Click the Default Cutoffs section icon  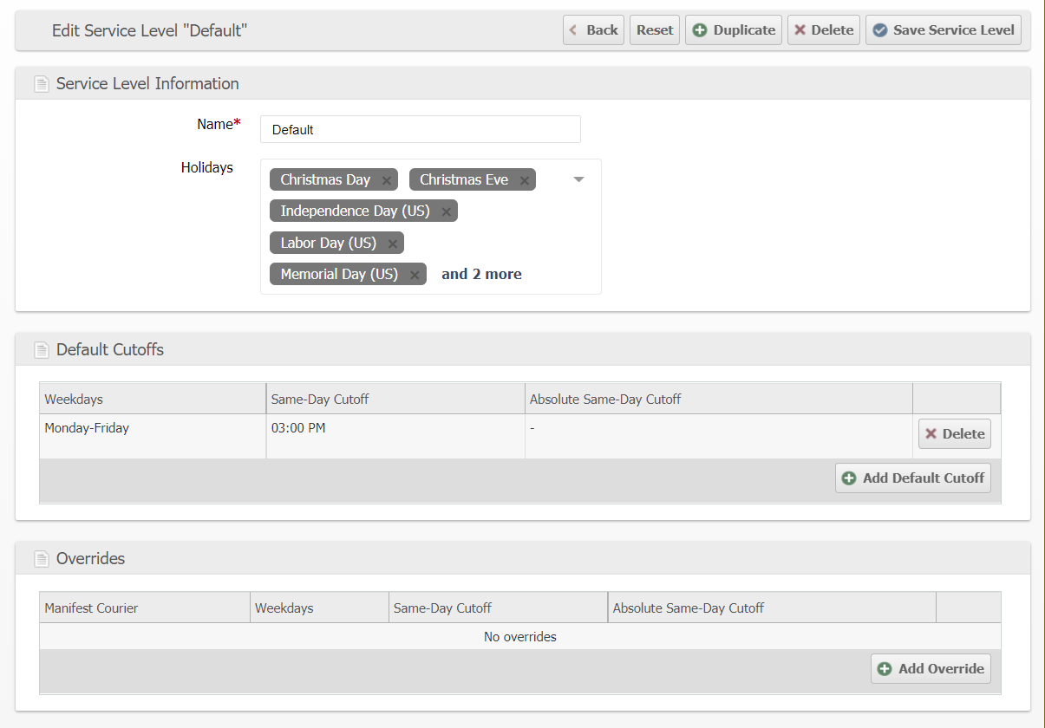coord(41,350)
